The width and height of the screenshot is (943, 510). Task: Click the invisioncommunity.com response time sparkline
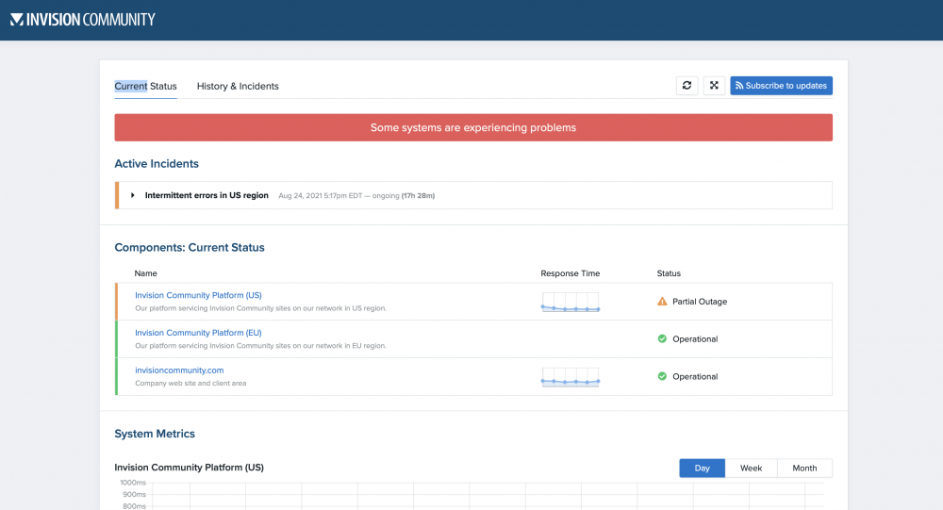[x=571, y=377]
